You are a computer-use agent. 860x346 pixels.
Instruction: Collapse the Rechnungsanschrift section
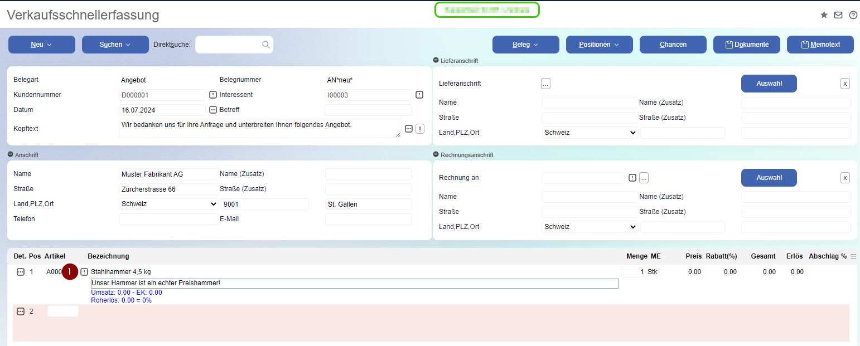tap(436, 154)
